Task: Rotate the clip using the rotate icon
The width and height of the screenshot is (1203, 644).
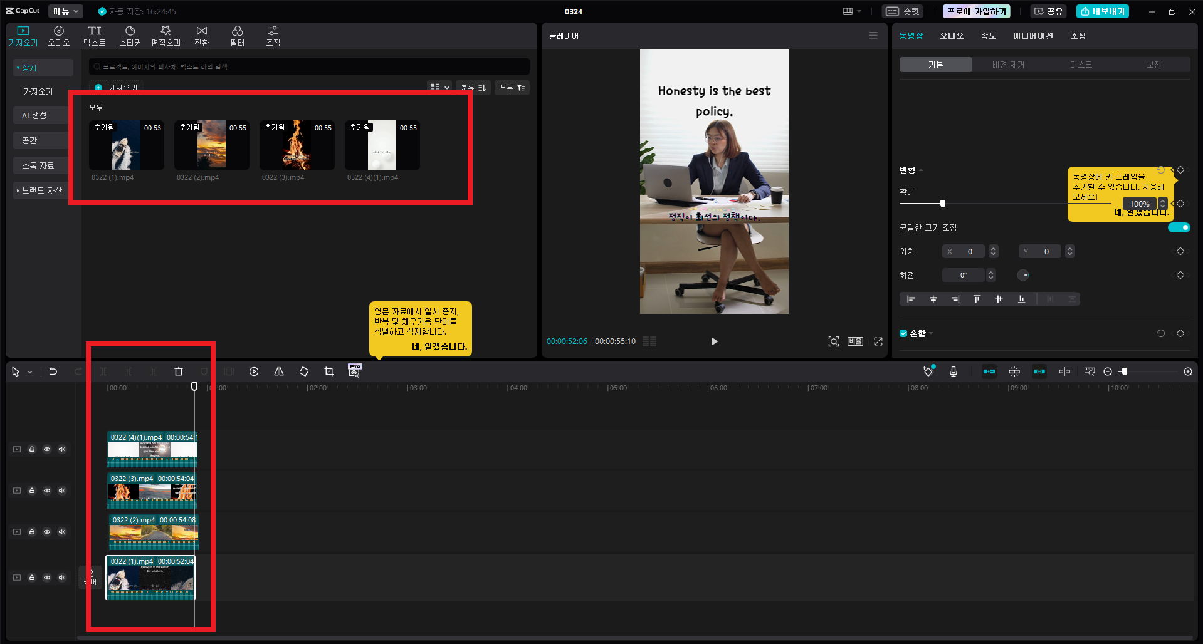Action: pyautogui.click(x=304, y=371)
